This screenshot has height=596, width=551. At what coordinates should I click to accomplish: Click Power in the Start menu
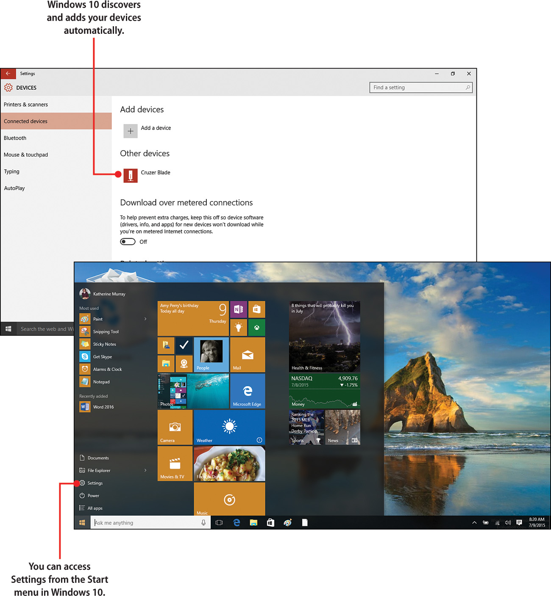pyautogui.click(x=89, y=496)
